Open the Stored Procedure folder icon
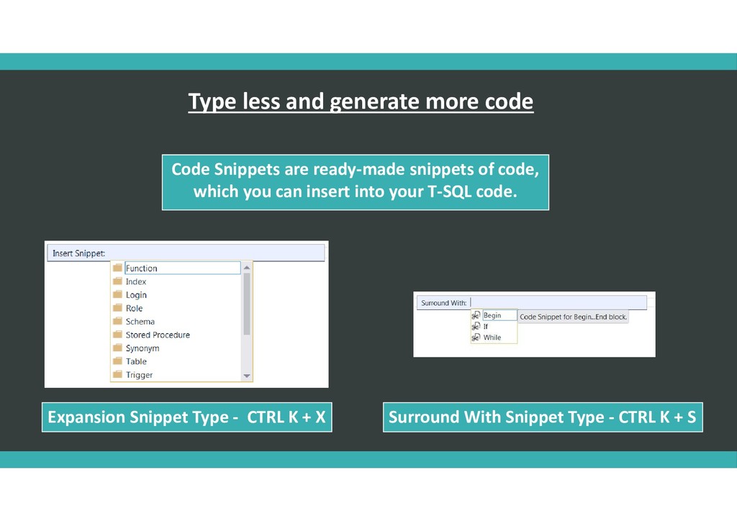 point(117,335)
